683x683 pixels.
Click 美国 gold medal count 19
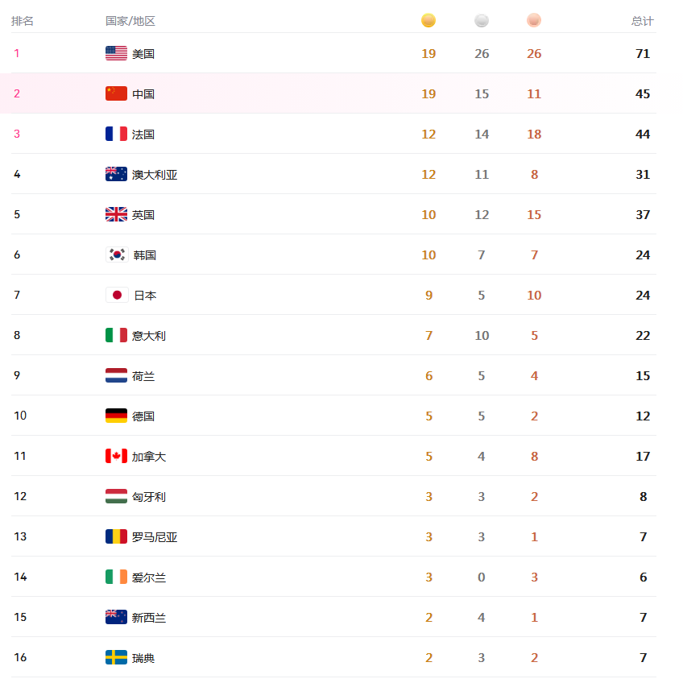pos(428,54)
